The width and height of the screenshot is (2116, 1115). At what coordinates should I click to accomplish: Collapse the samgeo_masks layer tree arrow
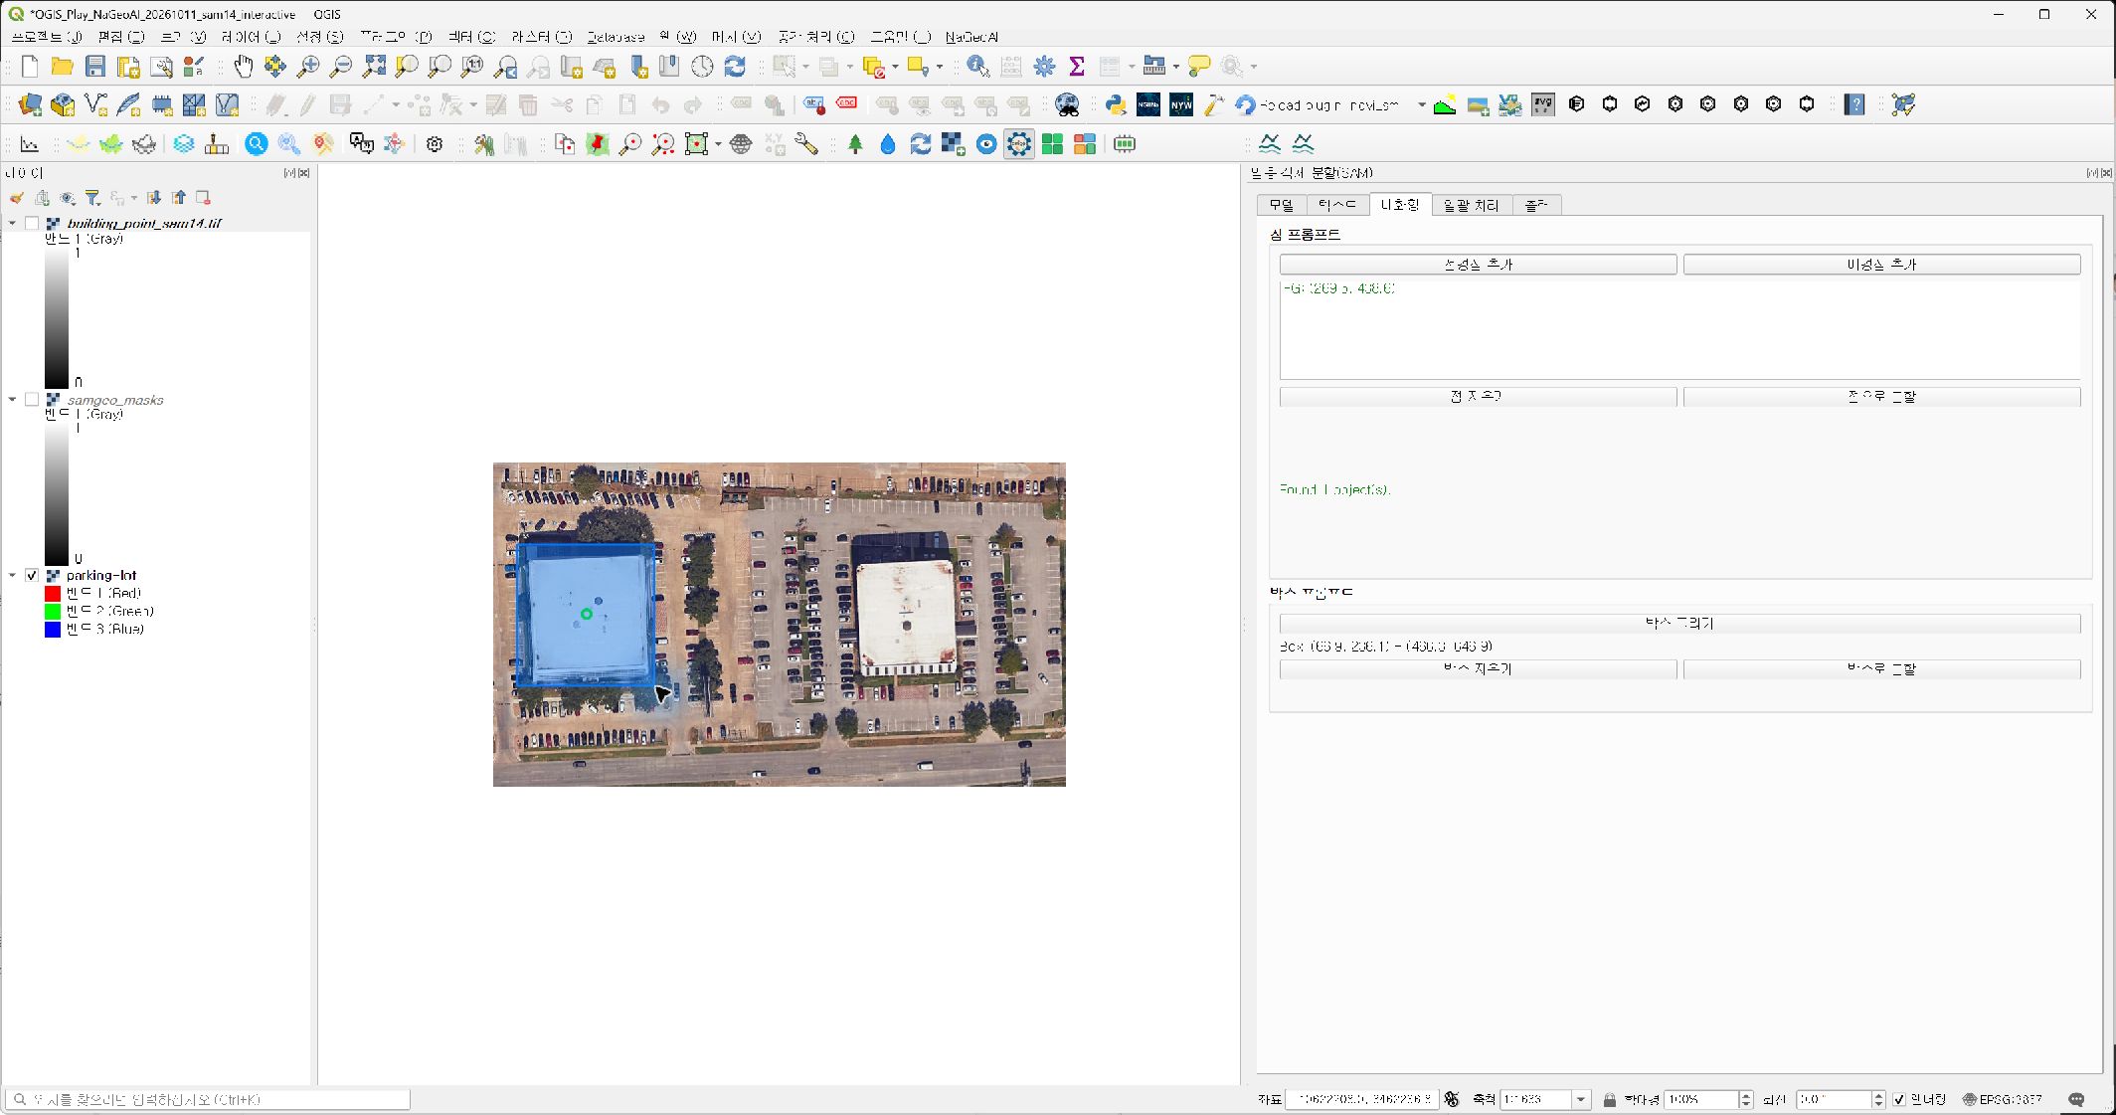(x=12, y=400)
